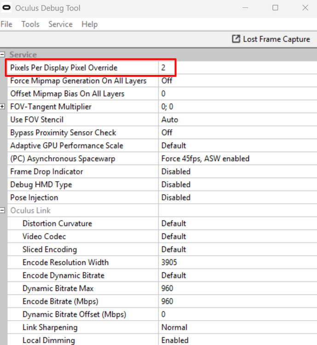This screenshot has height=345, width=317.
Task: Change Frame Drop Indicator value
Action: tap(238, 172)
